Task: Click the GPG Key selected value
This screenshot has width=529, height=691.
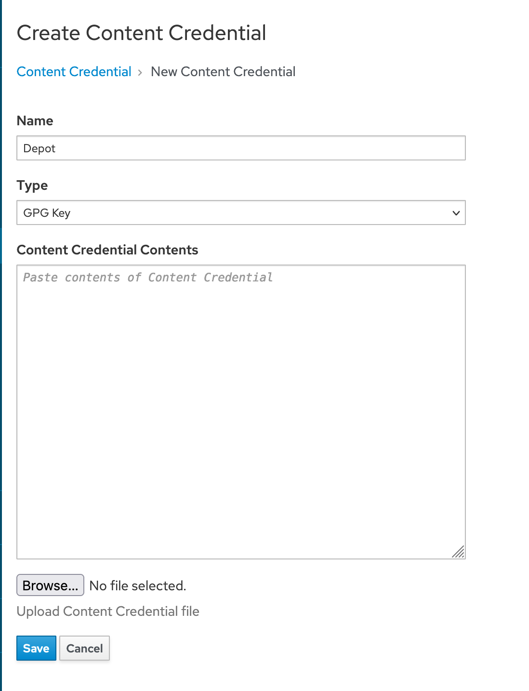Action: 47,213
